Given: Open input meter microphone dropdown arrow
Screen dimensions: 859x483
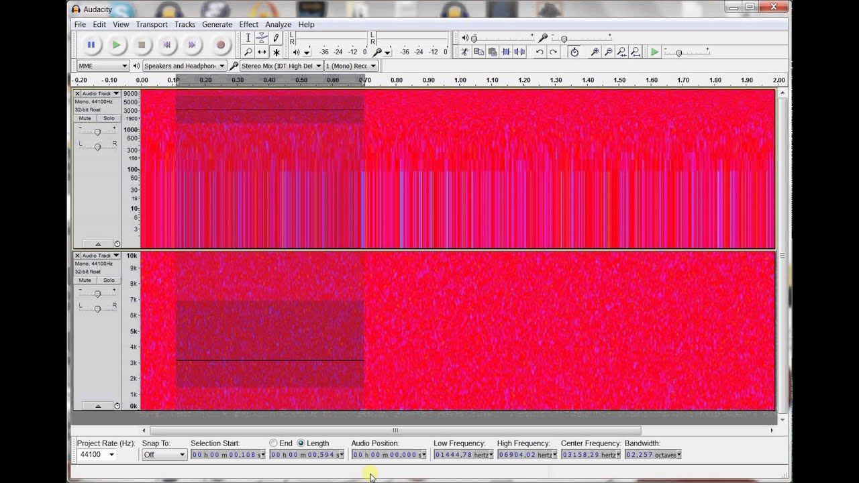Looking at the screenshot, I should (x=387, y=52).
